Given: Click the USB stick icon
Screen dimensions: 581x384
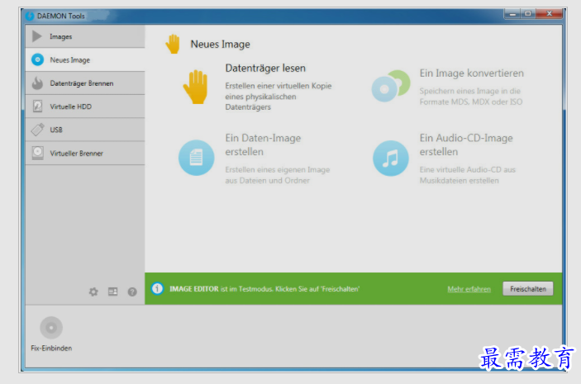Looking at the screenshot, I should [x=37, y=130].
